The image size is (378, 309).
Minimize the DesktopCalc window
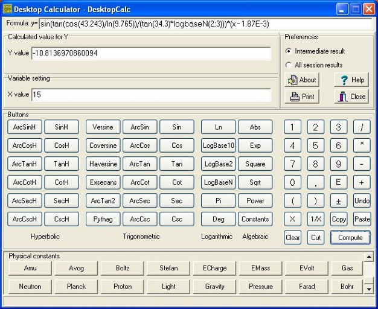[342, 10]
